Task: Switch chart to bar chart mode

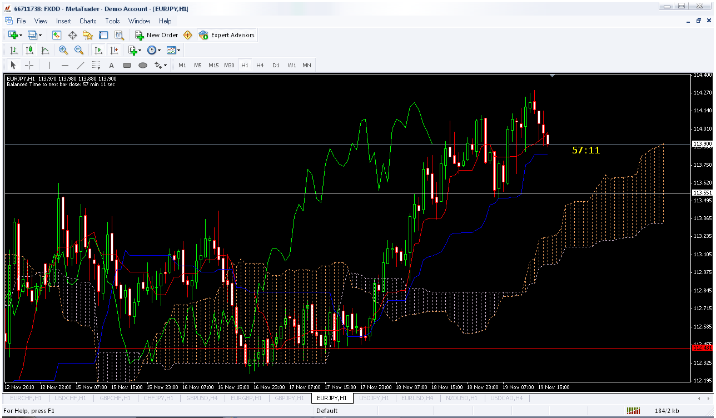Action: (x=13, y=50)
